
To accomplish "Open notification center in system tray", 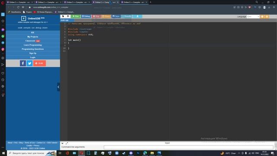I will tap(272, 153).
